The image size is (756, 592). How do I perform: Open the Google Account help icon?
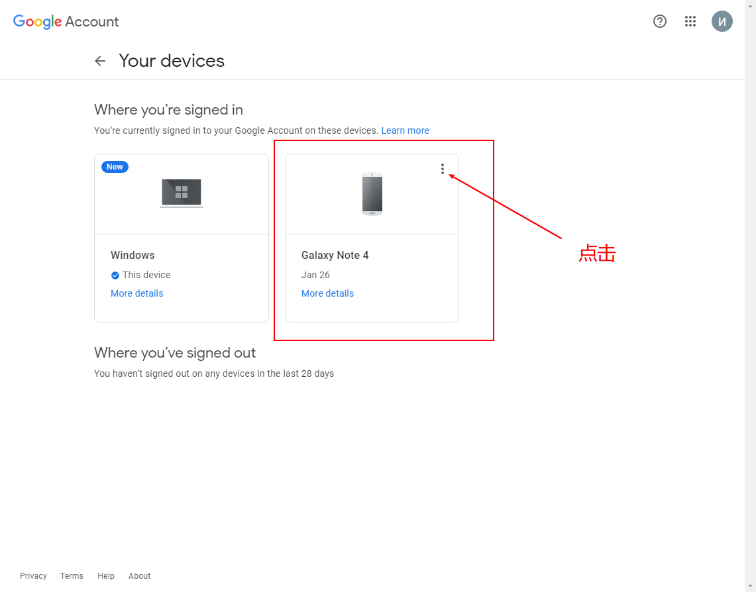click(659, 21)
